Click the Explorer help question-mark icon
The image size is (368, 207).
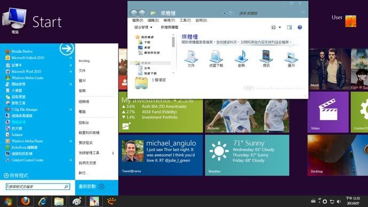[300, 27]
